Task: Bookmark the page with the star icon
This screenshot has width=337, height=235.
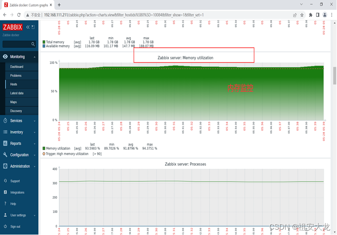Action: [x=302, y=15]
